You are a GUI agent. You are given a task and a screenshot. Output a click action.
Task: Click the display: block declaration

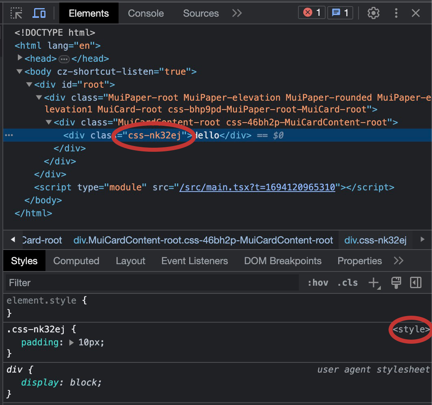[61, 382]
